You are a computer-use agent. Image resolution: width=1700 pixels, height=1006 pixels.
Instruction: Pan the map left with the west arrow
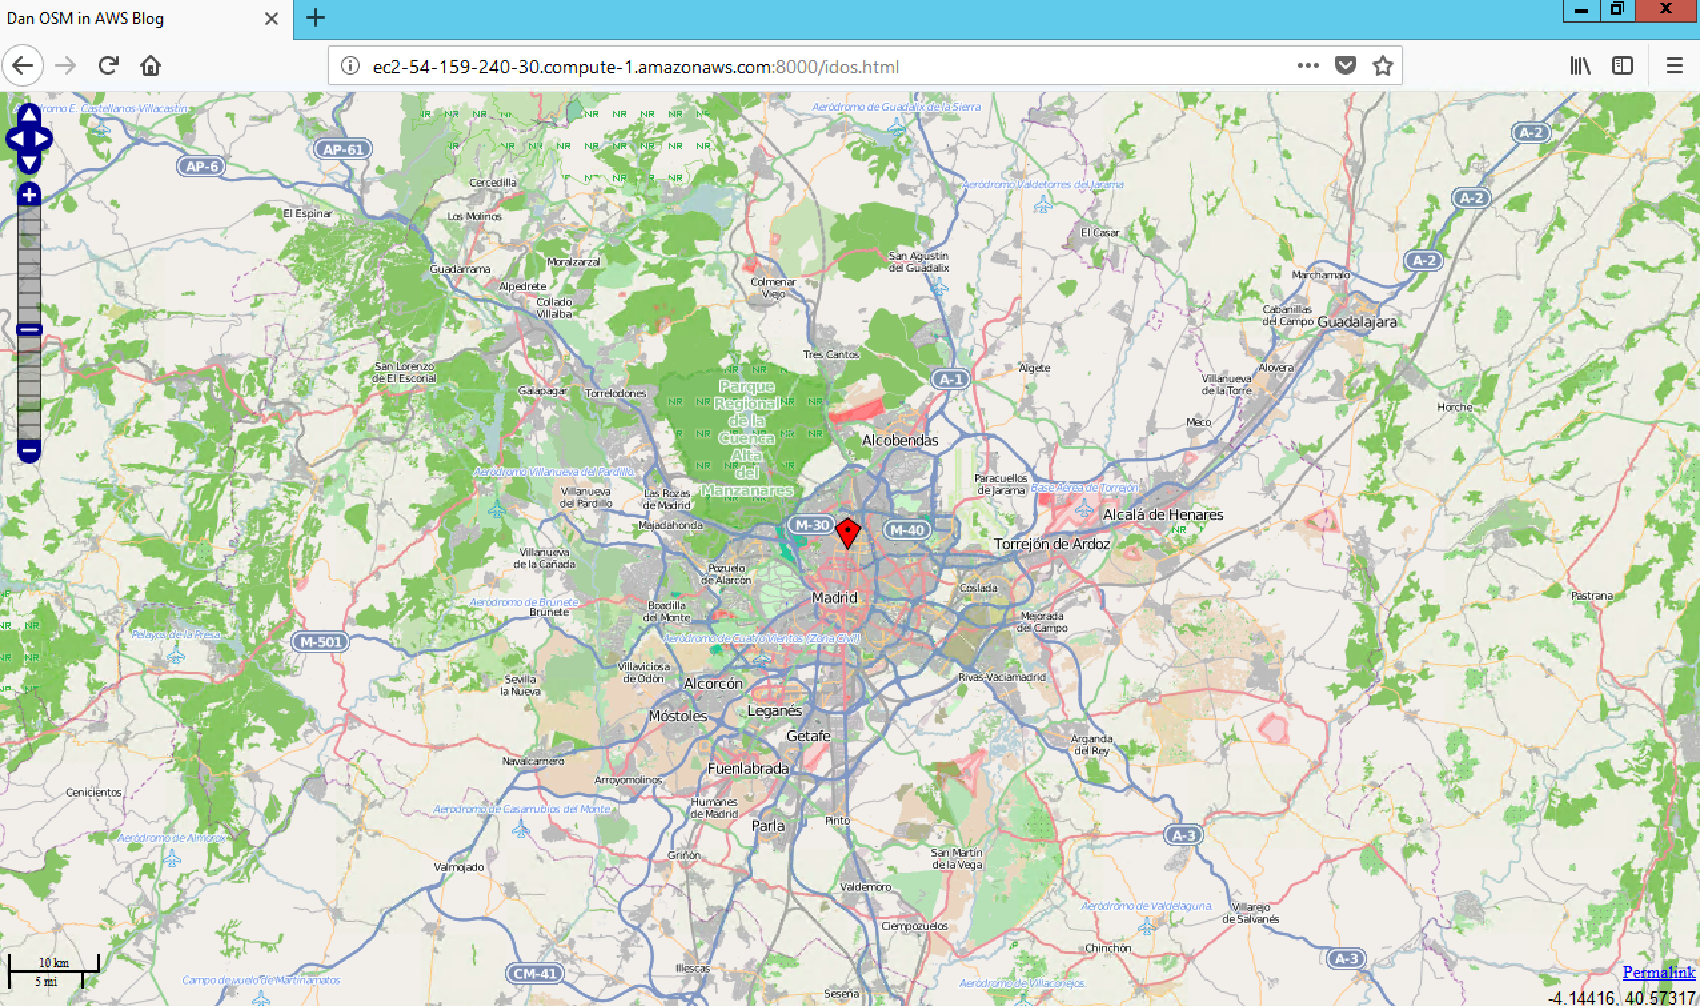[16, 139]
